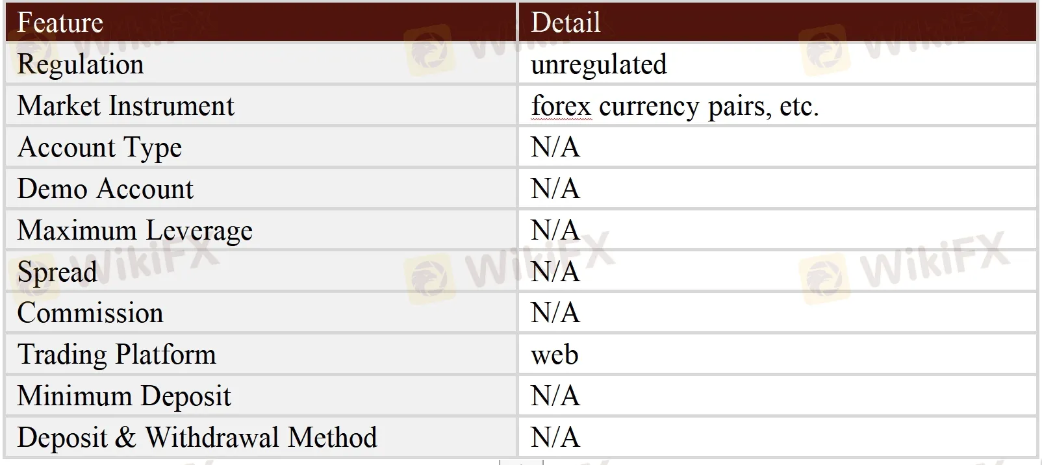Select the Demo Account label
1042x465 pixels.
point(105,189)
